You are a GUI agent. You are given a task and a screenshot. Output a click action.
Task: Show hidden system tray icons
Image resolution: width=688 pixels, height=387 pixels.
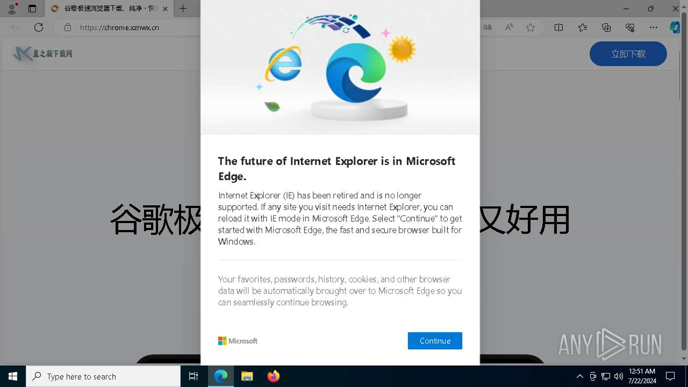click(x=579, y=376)
